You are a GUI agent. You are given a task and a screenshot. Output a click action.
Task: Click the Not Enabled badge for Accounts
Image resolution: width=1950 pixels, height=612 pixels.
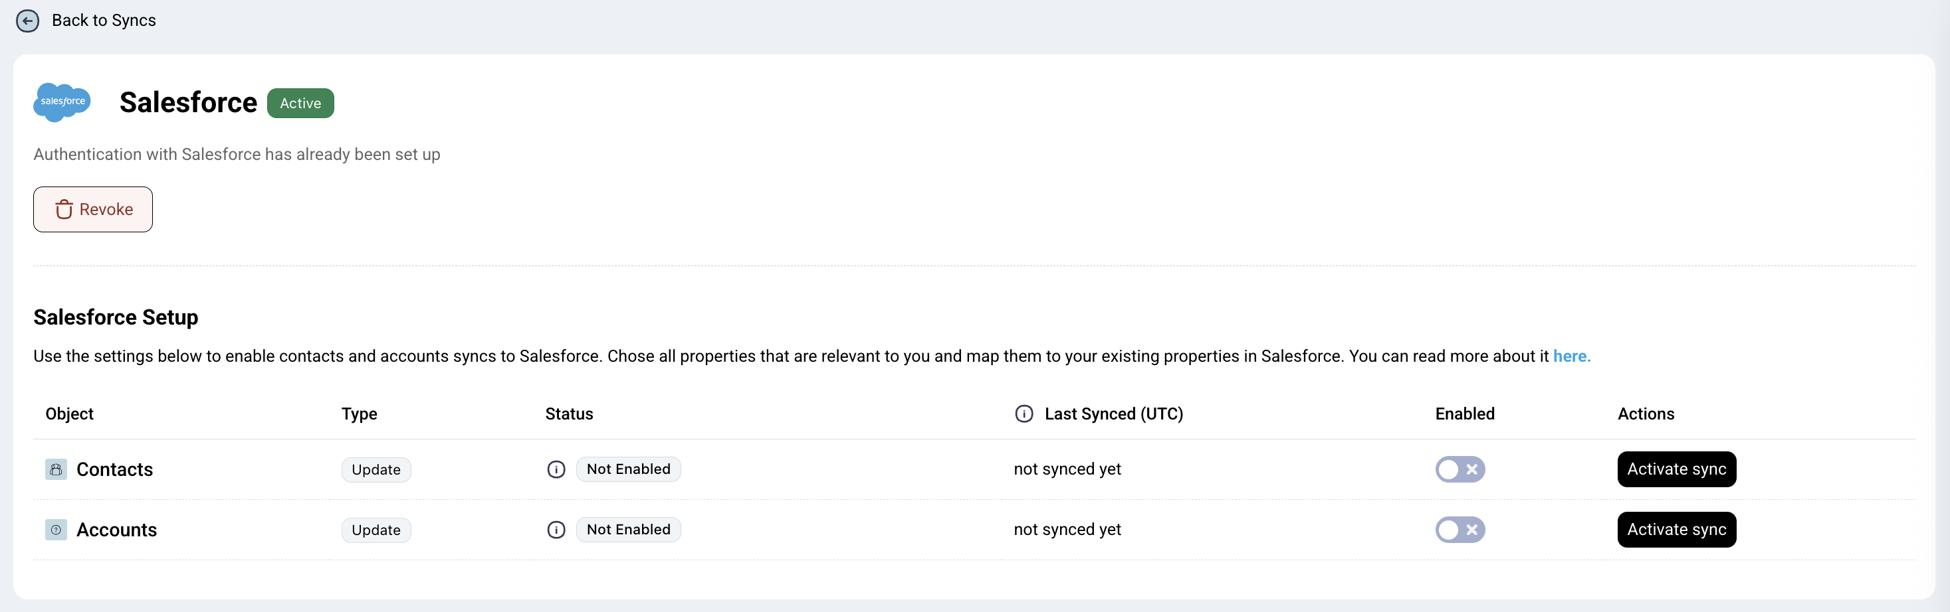tap(628, 530)
